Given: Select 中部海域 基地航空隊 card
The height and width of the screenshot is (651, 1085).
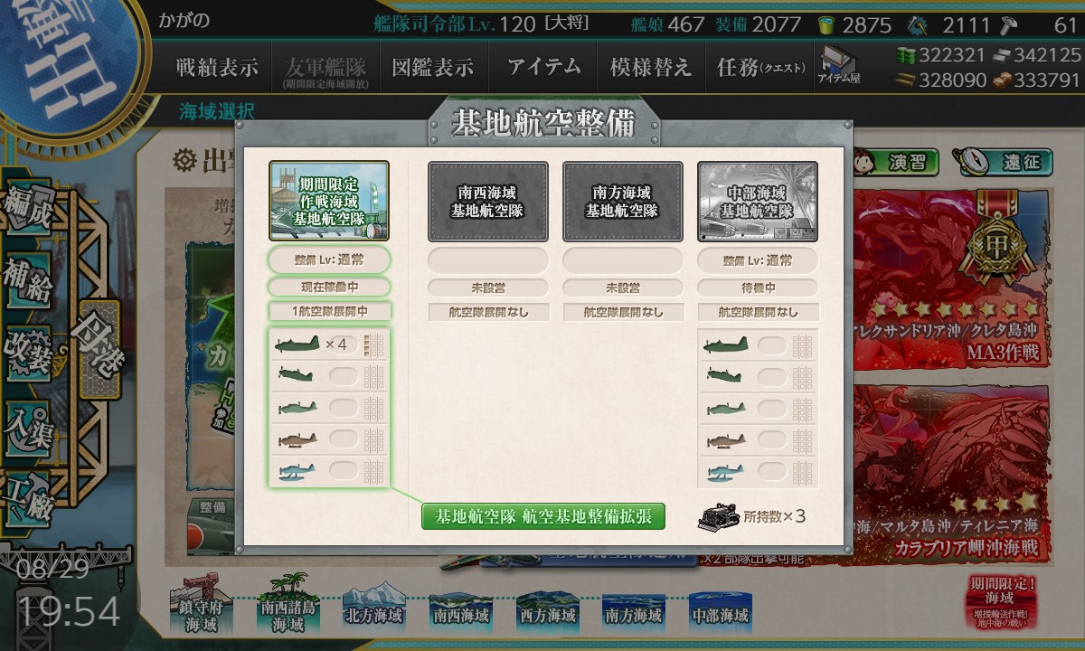Looking at the screenshot, I should pyautogui.click(x=758, y=202).
